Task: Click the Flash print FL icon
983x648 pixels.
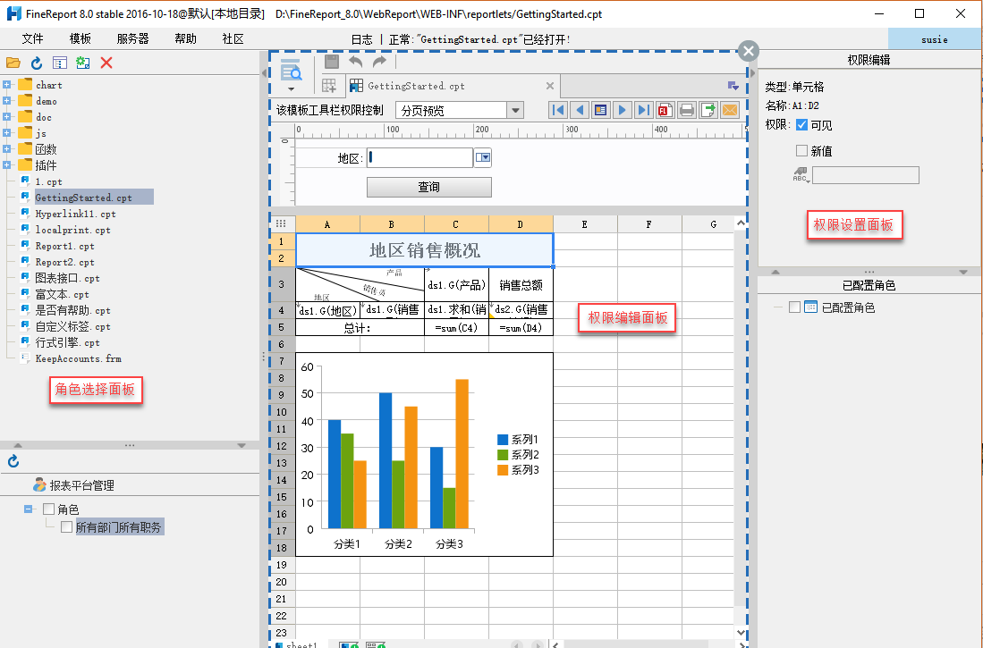Action: click(x=665, y=110)
